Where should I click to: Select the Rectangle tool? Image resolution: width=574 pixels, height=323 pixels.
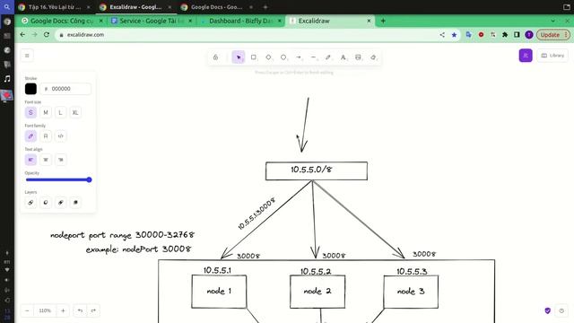(x=253, y=57)
